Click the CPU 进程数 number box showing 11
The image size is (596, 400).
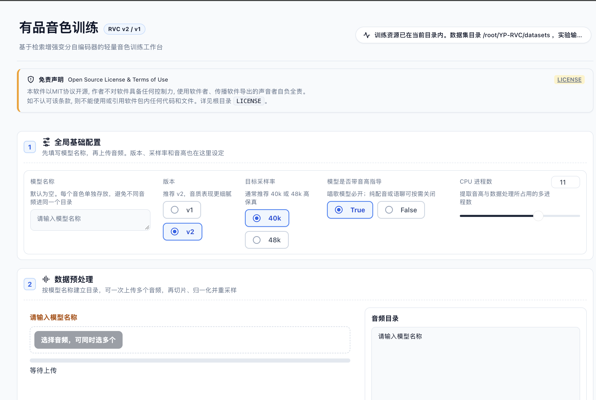pyautogui.click(x=565, y=182)
